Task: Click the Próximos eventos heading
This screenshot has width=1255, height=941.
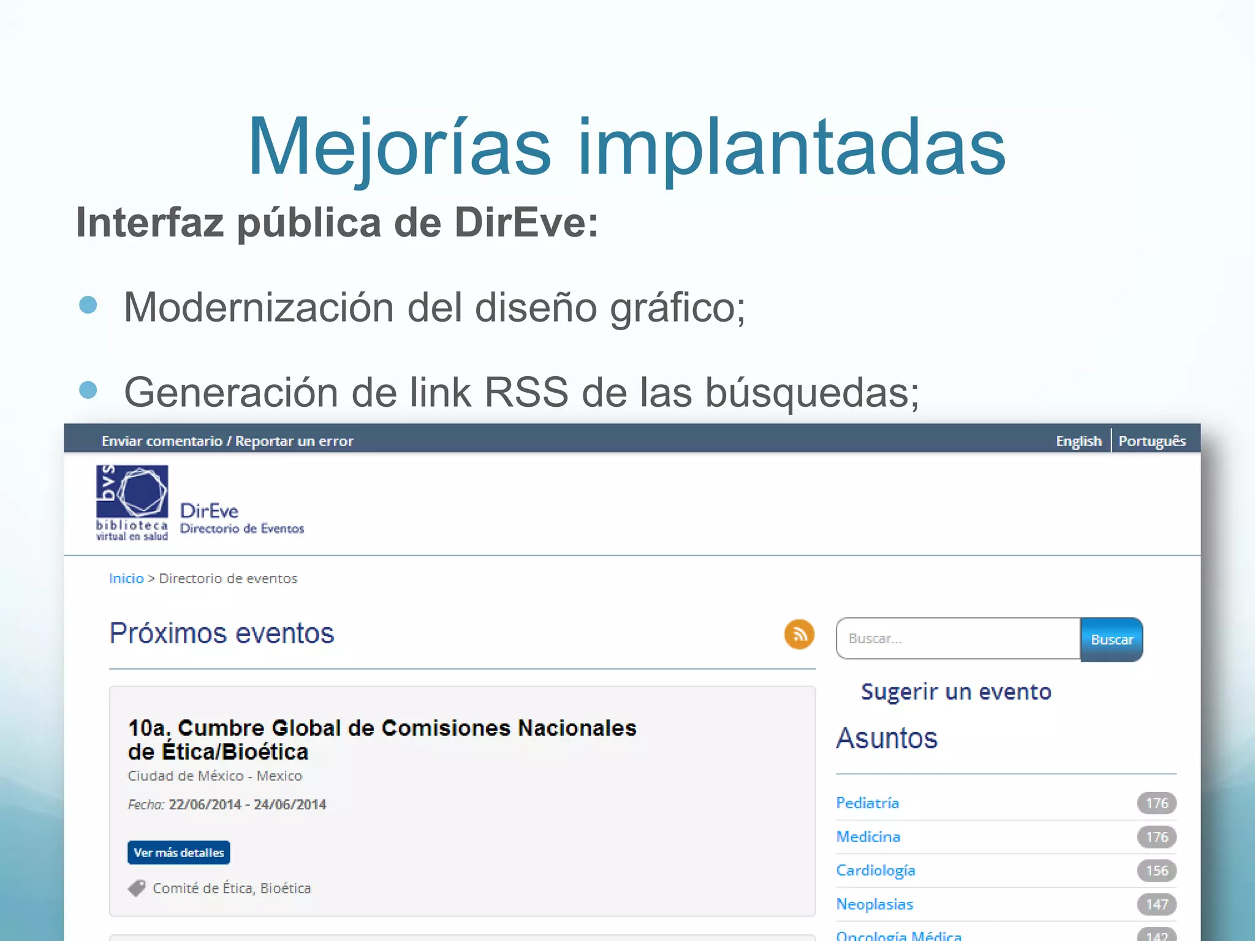Action: click(x=222, y=633)
